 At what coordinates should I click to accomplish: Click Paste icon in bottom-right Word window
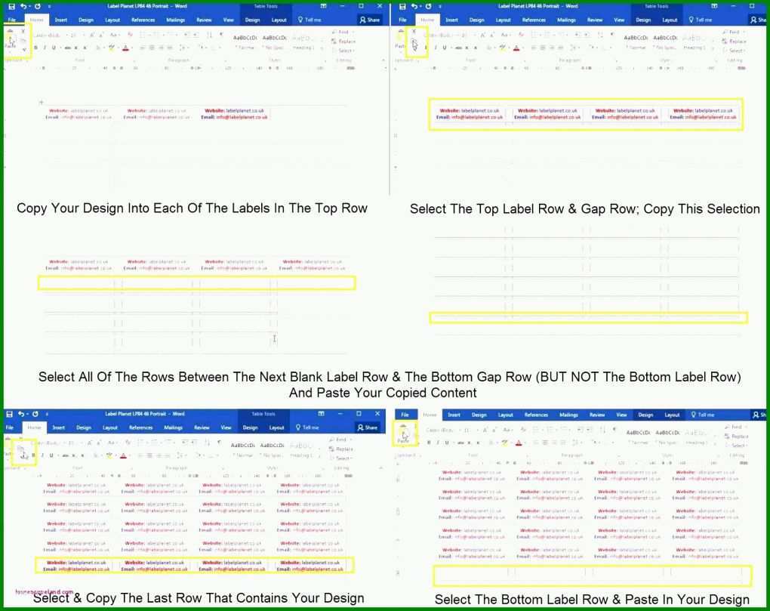pyautogui.click(x=403, y=435)
